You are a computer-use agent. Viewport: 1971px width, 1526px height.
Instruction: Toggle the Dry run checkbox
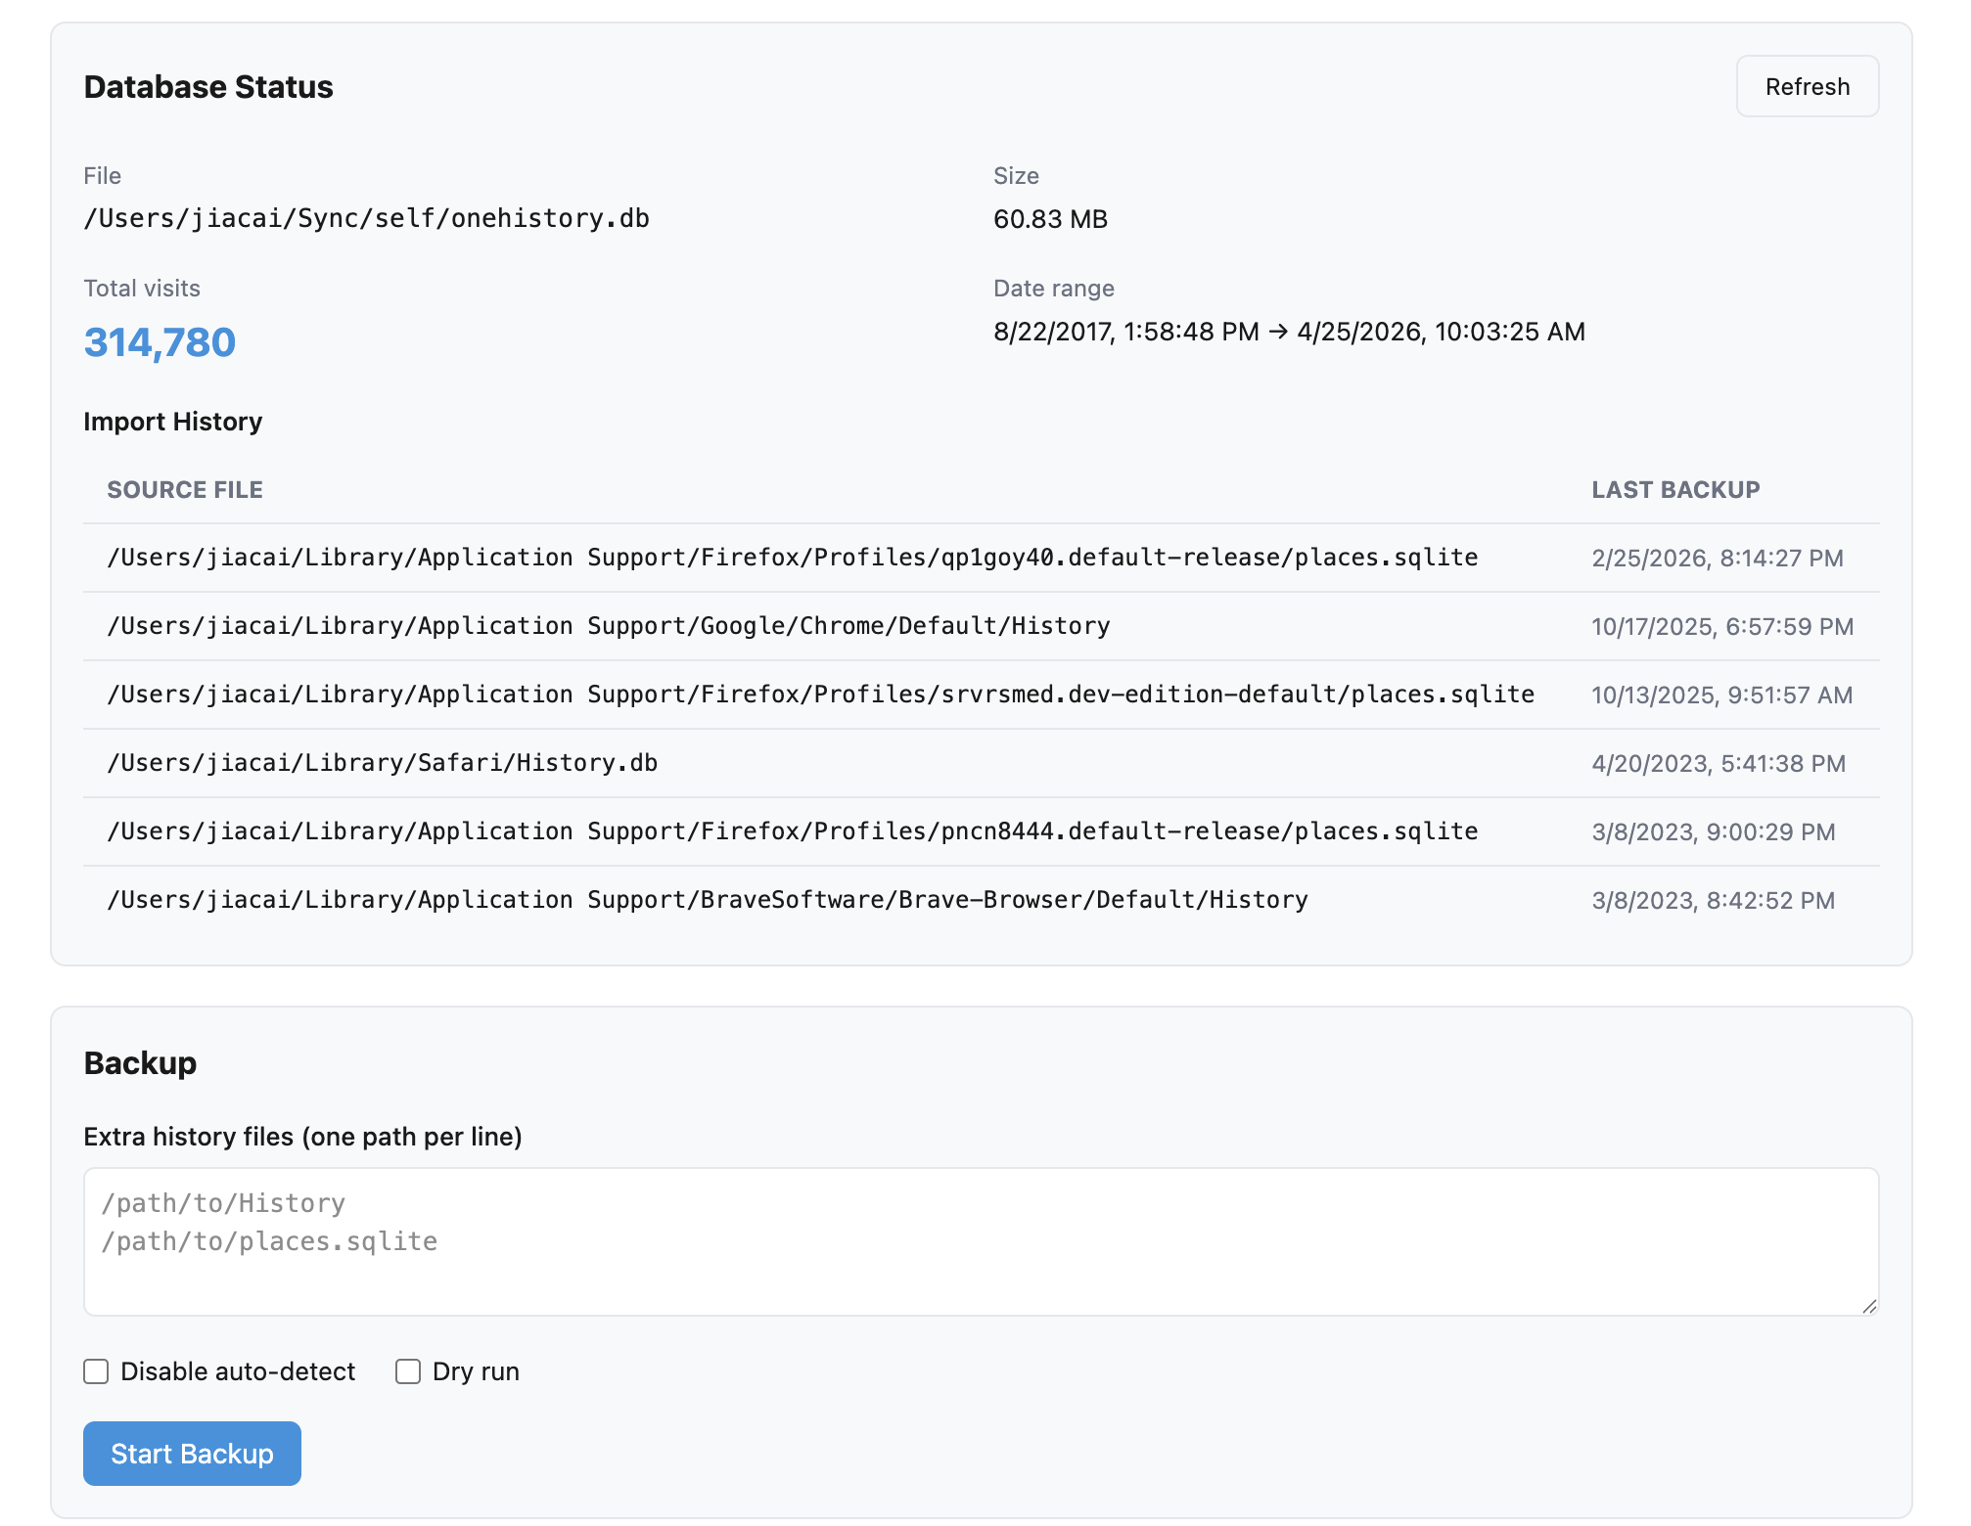[408, 1371]
